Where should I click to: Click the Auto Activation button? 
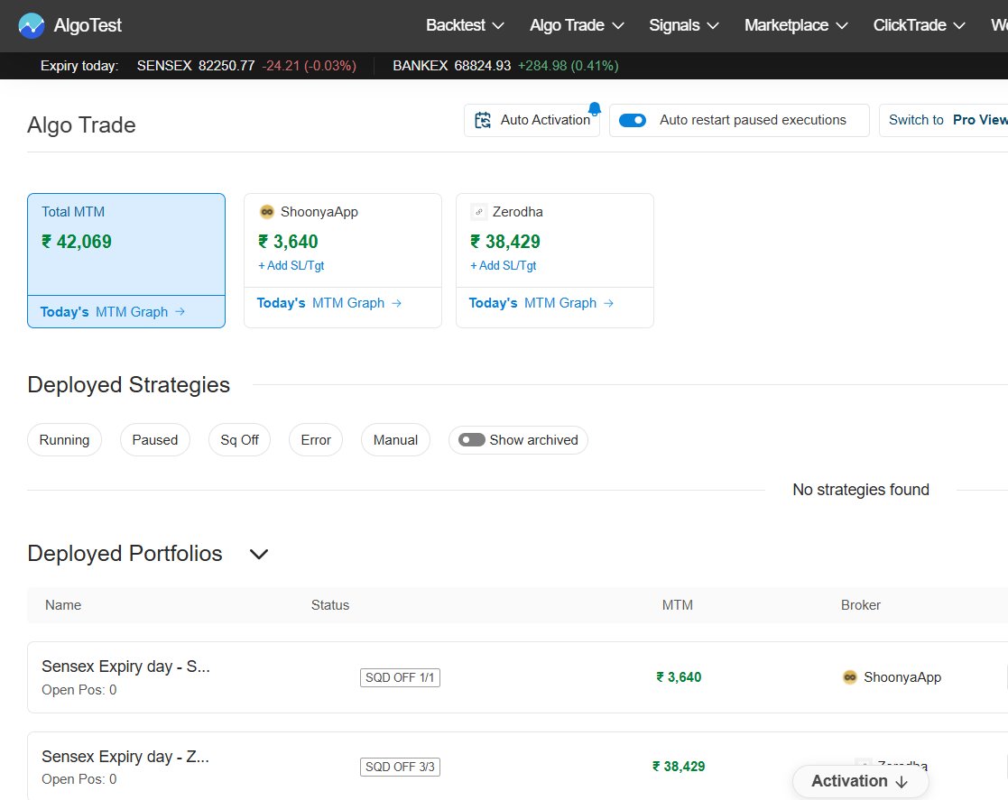[532, 120]
